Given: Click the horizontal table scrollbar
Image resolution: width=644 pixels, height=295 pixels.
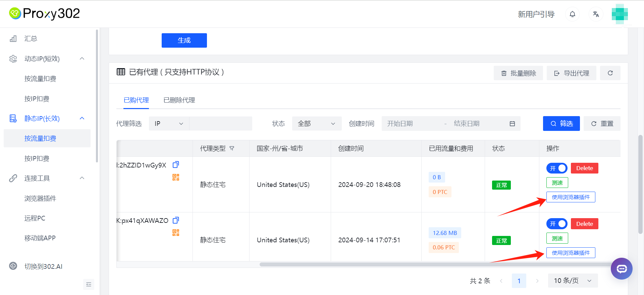Looking at the screenshot, I should [x=436, y=264].
